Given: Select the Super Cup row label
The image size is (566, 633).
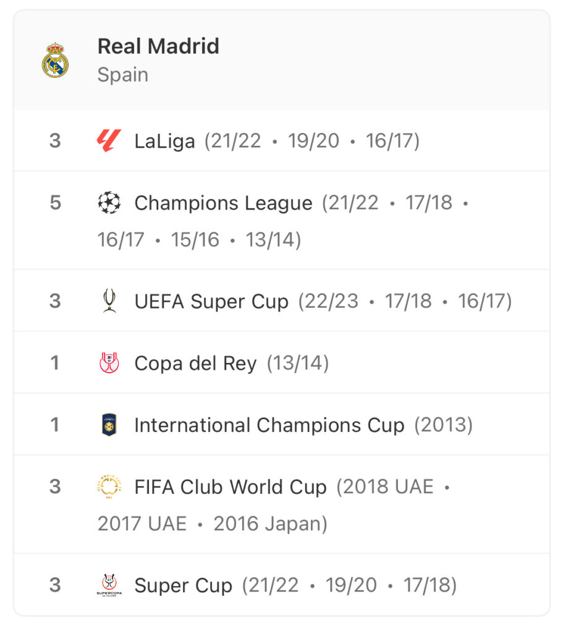Looking at the screenshot, I should 183,585.
